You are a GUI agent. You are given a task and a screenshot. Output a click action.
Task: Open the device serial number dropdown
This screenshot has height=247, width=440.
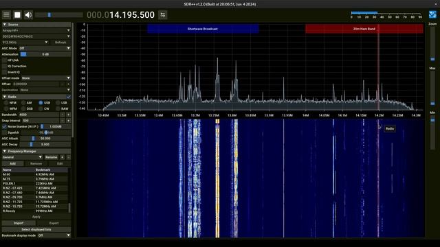[36, 36]
